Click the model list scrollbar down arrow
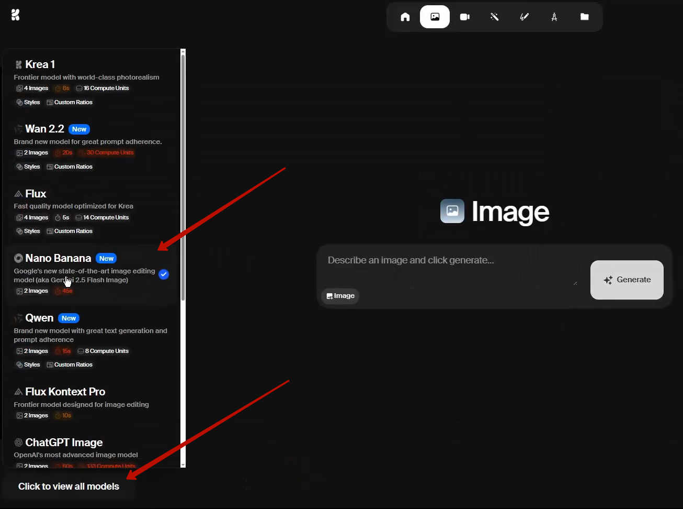This screenshot has width=683, height=509. click(183, 464)
